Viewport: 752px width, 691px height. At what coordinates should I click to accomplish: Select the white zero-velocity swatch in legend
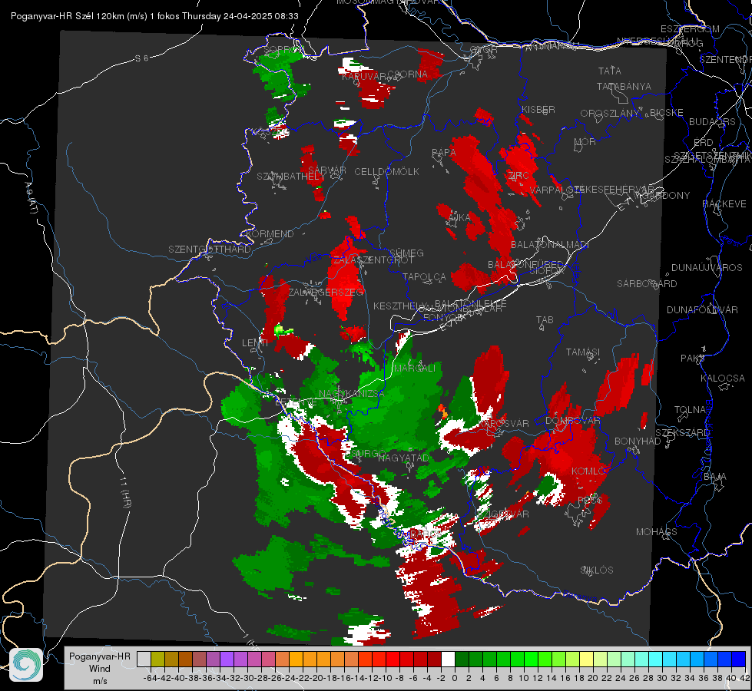coord(448,659)
